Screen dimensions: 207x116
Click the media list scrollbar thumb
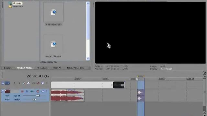(88, 22)
